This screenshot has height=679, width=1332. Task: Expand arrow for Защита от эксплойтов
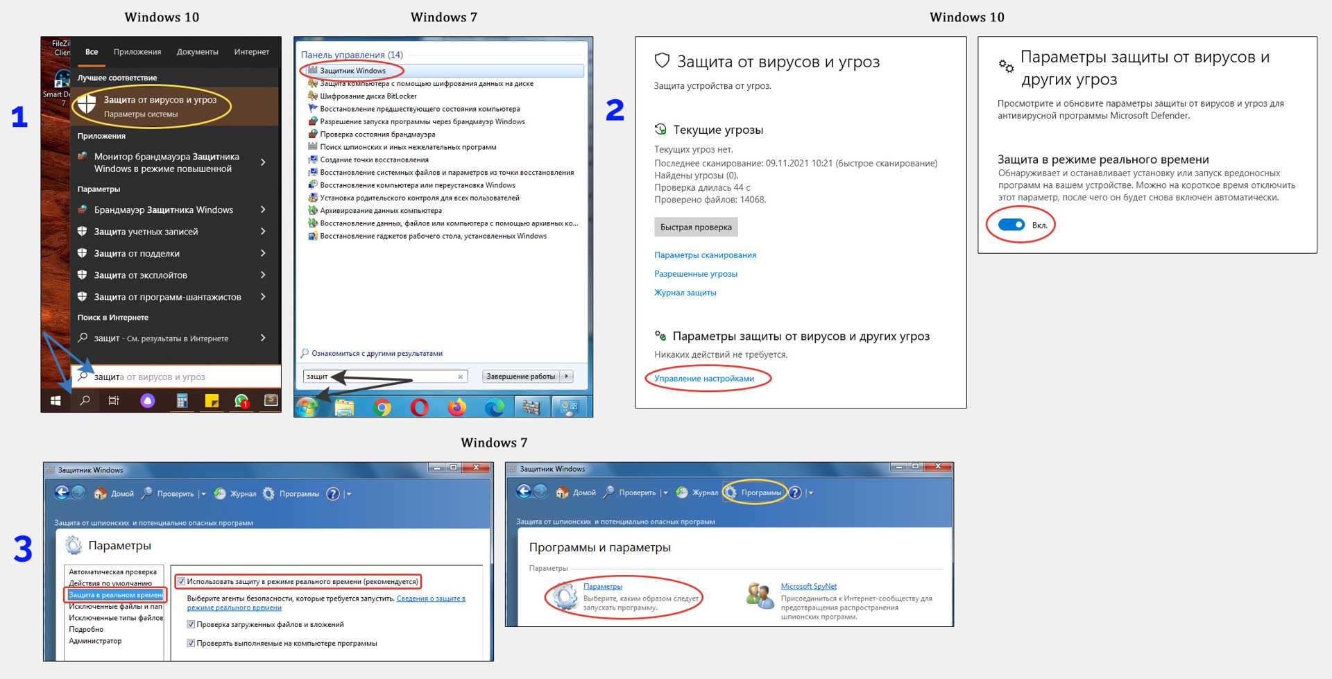pyautogui.click(x=263, y=275)
